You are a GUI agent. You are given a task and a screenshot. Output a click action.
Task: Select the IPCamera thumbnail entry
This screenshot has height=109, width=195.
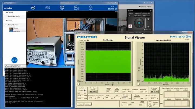tap(11, 30)
